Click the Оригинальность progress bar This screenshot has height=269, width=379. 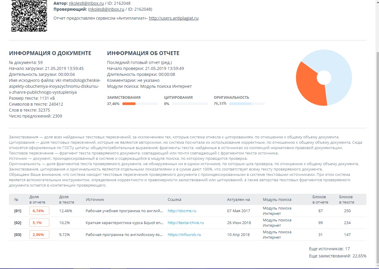pyautogui.click(x=247, y=104)
